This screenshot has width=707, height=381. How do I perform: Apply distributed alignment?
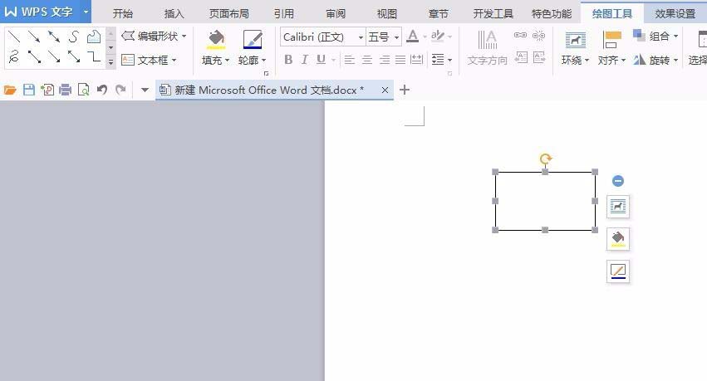coord(417,60)
